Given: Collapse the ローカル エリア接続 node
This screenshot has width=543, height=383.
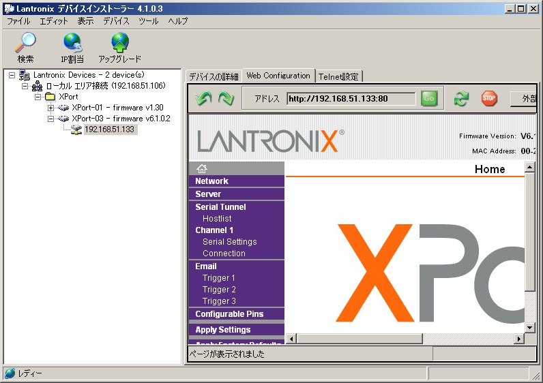Looking at the screenshot, I should [25, 86].
